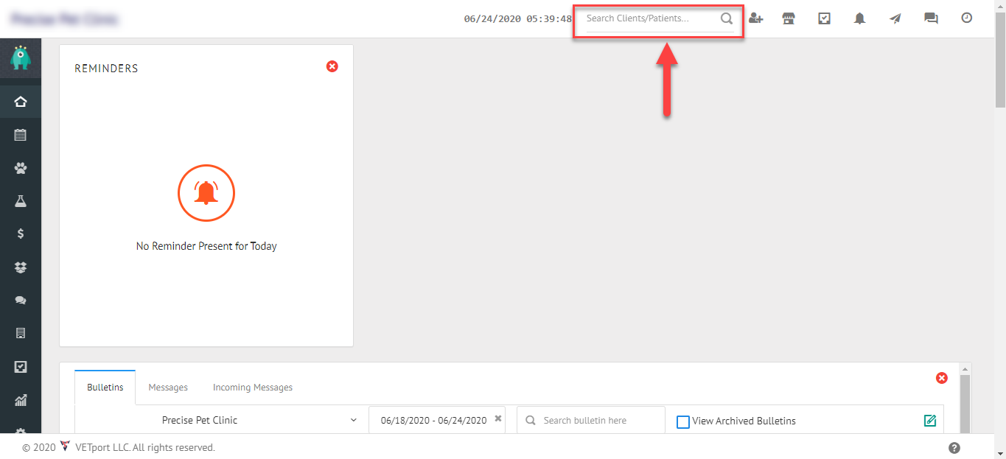Click the orange bell reminder icon
Viewport: 1006px width, 459px height.
[206, 193]
